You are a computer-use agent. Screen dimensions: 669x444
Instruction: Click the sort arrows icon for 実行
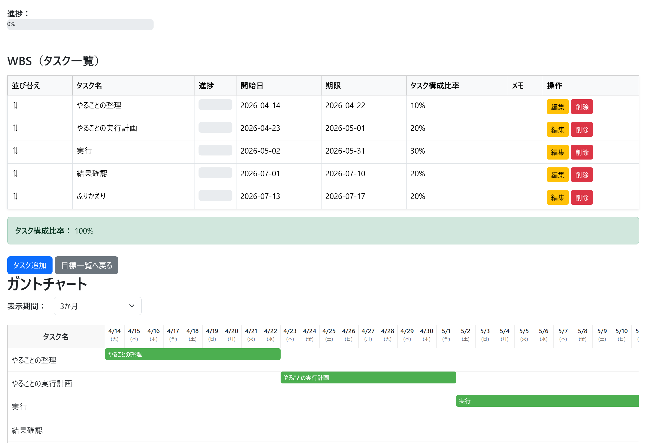(15, 151)
